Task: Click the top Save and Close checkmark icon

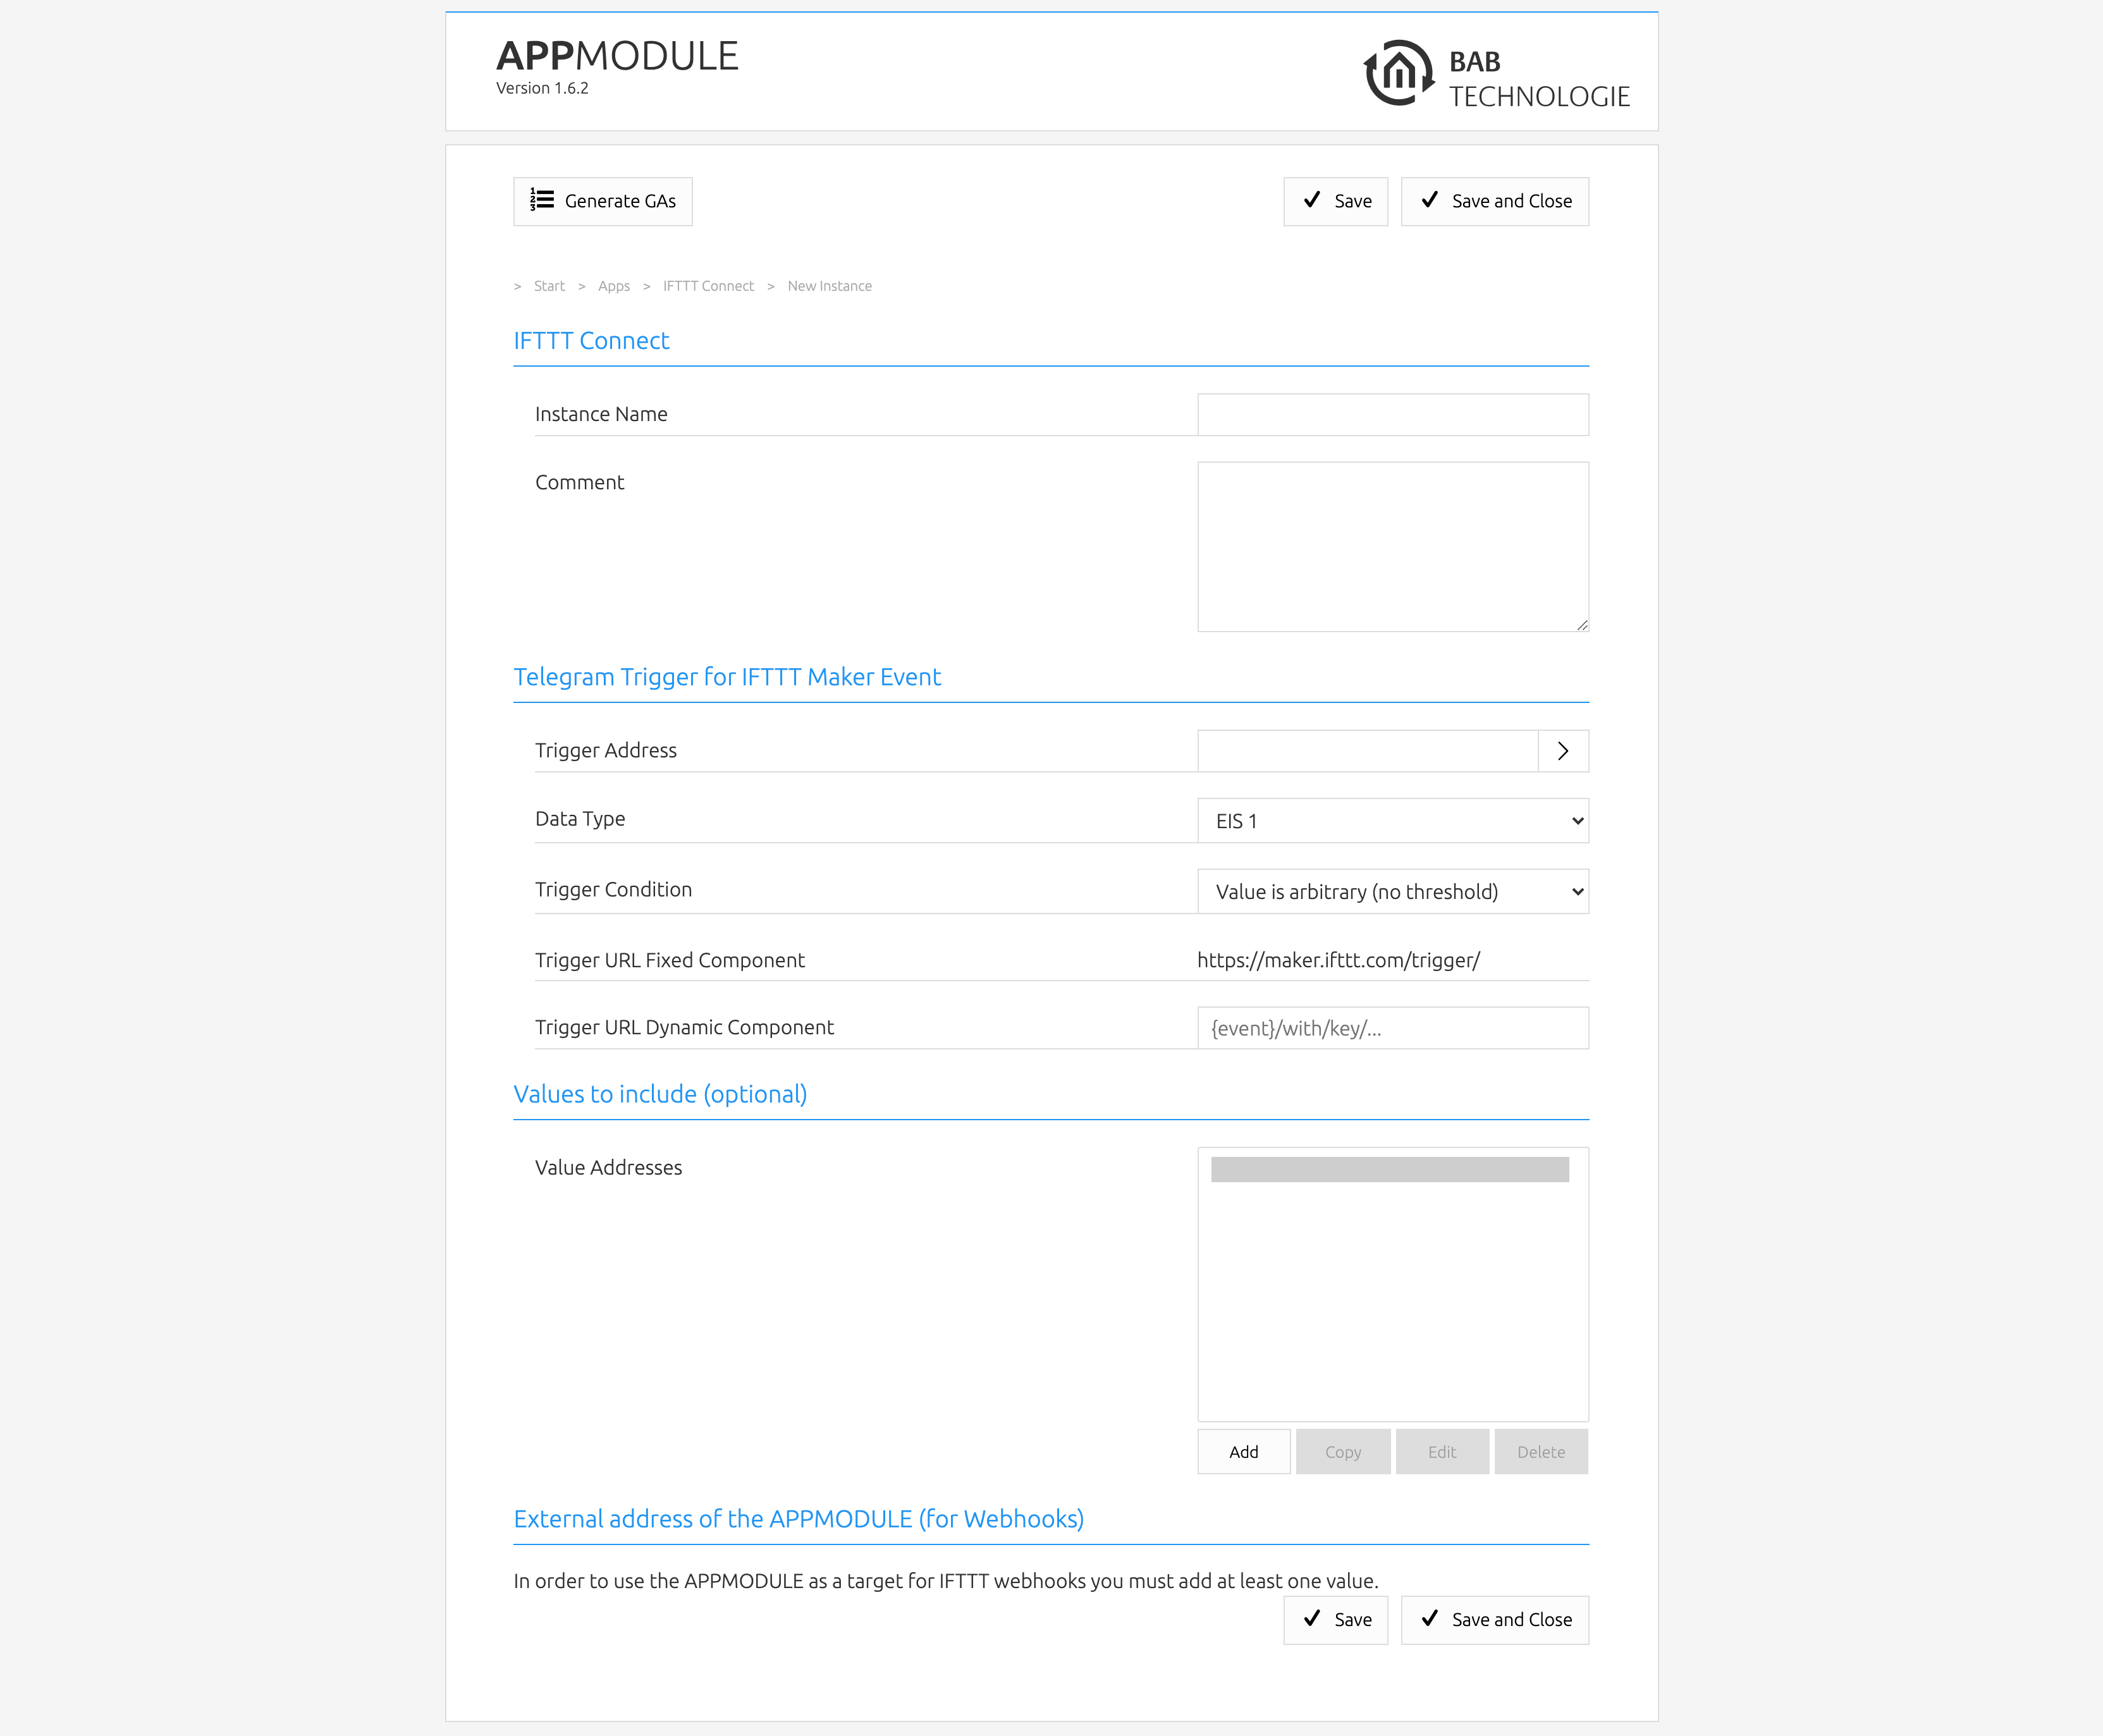Action: (1430, 200)
